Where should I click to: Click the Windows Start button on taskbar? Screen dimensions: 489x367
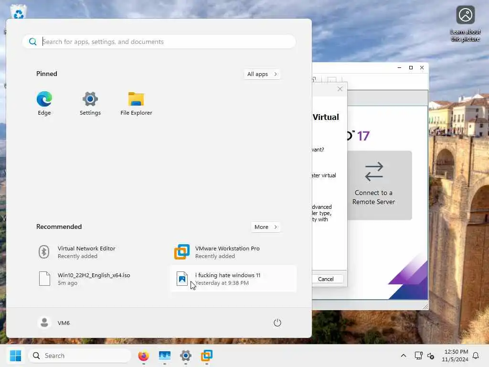pos(15,356)
